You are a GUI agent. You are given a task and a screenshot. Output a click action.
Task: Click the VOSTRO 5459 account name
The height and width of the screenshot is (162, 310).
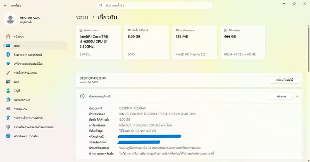[30, 18]
